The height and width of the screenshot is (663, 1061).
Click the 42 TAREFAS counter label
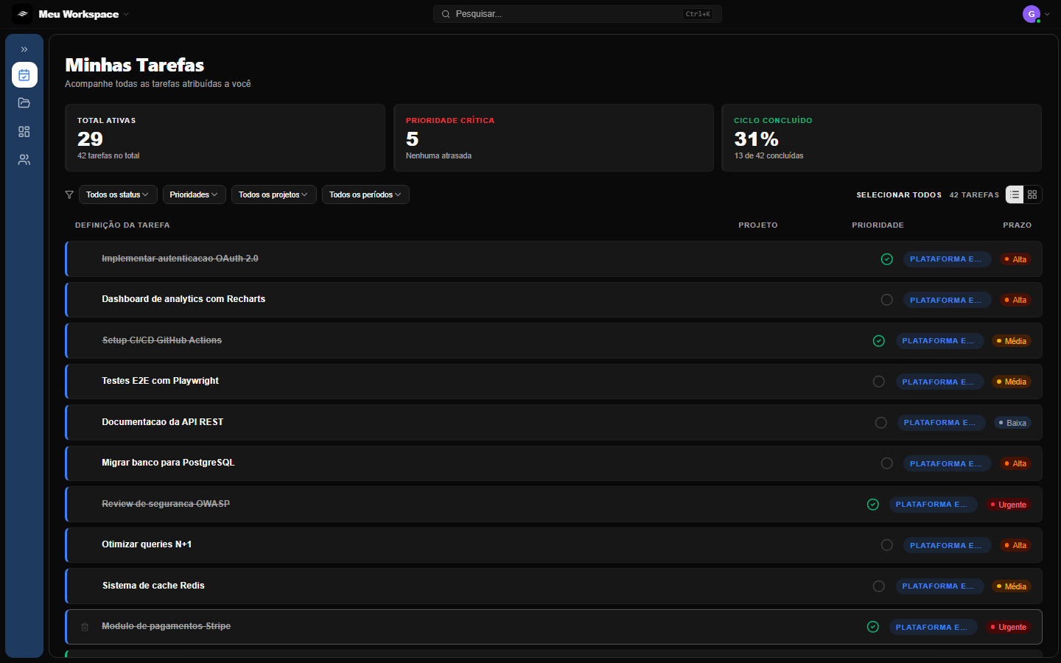pos(974,195)
